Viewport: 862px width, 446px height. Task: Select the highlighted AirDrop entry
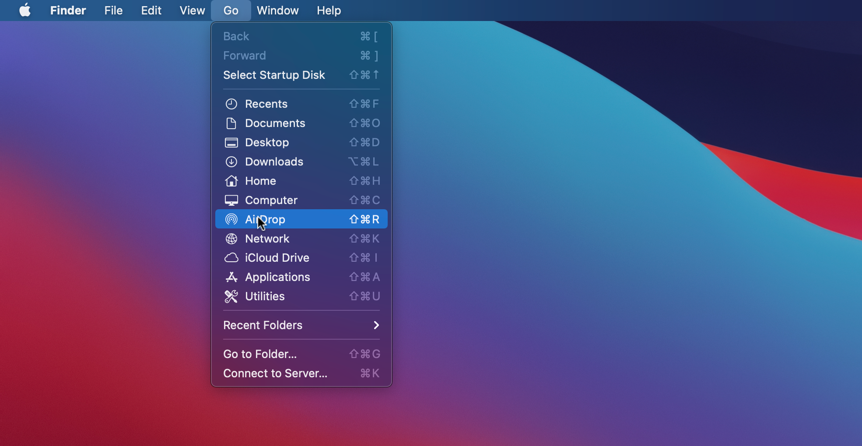pyautogui.click(x=301, y=219)
